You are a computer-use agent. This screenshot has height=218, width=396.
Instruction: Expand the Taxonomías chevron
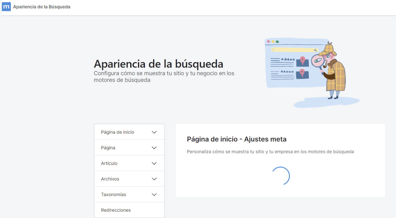coord(154,195)
